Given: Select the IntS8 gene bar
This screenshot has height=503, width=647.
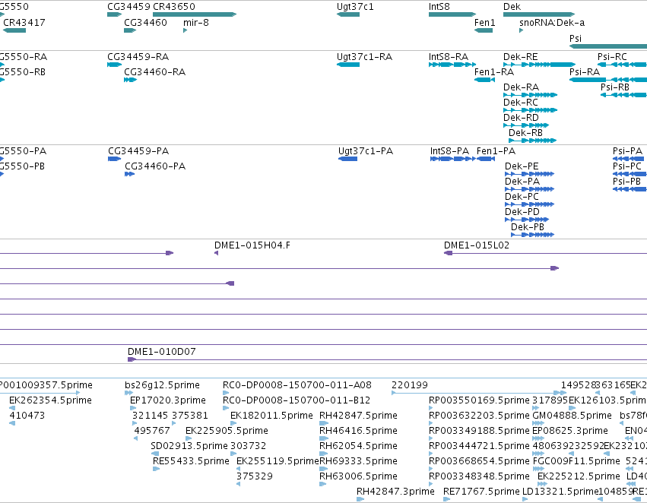Looking at the screenshot, I should coord(452,14).
